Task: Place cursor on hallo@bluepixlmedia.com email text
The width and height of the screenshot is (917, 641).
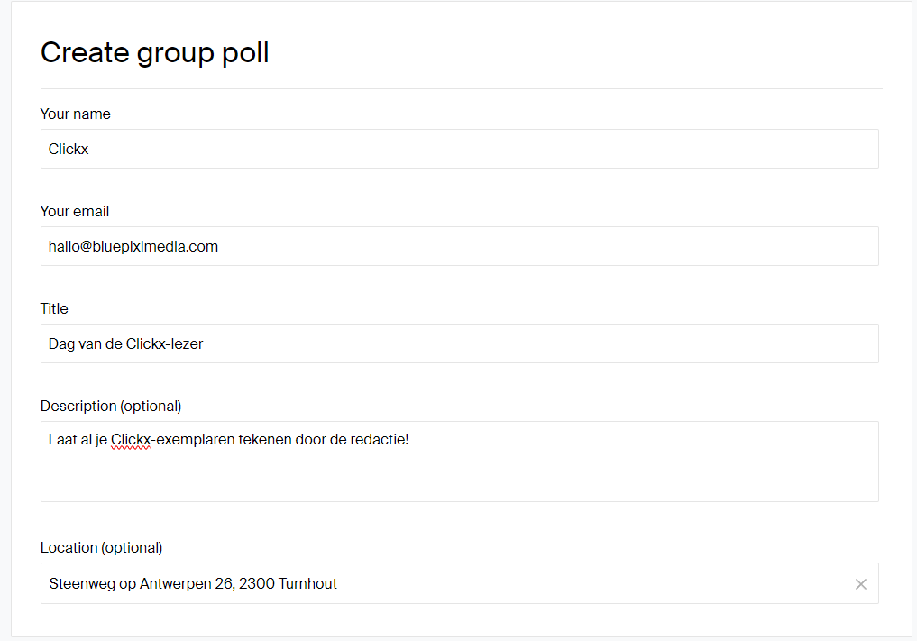Action: coord(133,247)
